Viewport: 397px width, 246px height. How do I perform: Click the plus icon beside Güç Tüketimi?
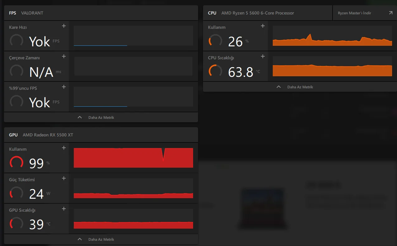[64, 178]
